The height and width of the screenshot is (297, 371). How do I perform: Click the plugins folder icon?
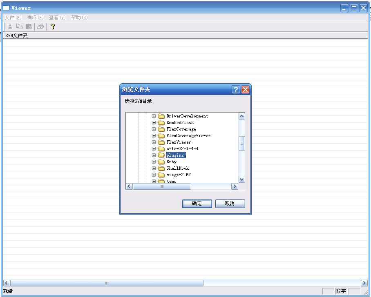coord(161,155)
